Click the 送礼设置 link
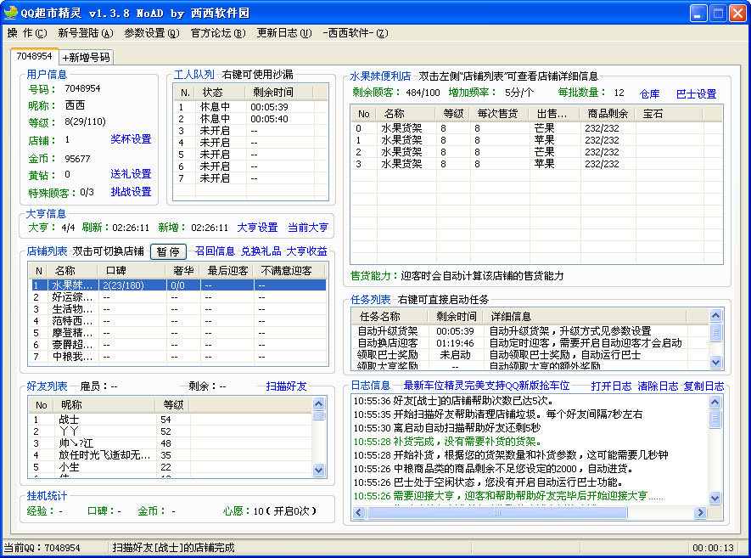This screenshot has height=558, width=751. [131, 174]
